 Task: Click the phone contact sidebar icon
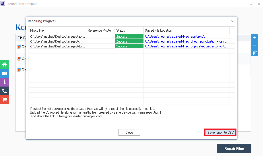pyautogui.click(x=5, y=91)
